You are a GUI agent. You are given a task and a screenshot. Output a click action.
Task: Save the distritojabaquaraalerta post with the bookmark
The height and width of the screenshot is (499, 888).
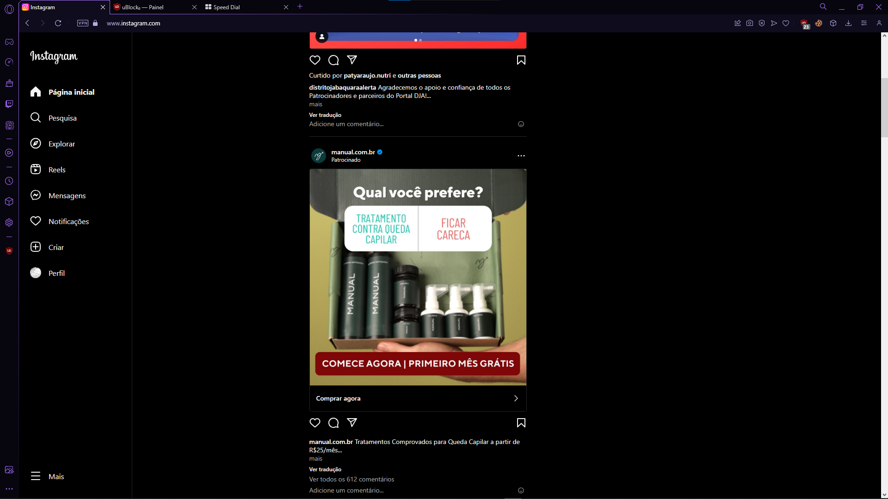(521, 60)
